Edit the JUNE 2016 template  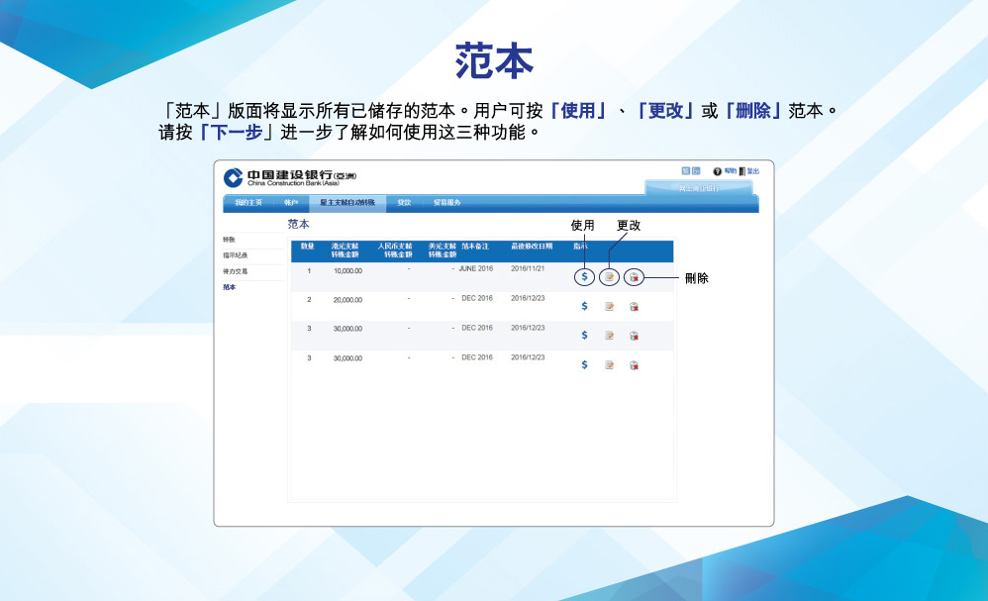[610, 277]
